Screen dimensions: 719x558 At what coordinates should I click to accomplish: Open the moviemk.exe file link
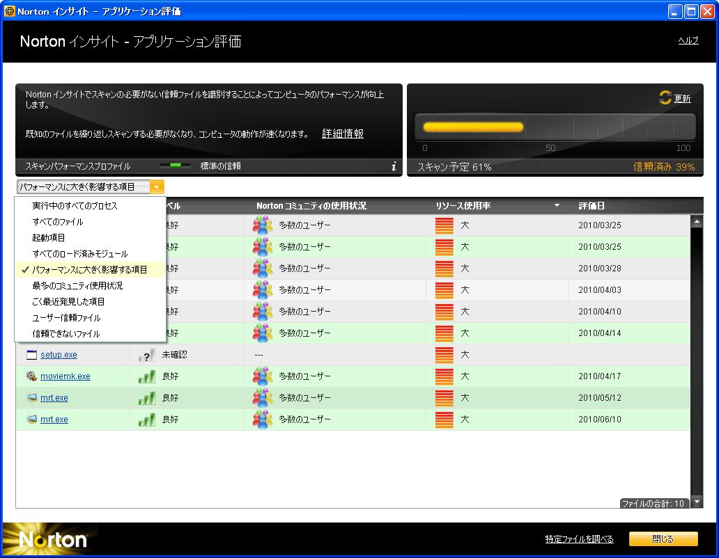pyautogui.click(x=65, y=376)
